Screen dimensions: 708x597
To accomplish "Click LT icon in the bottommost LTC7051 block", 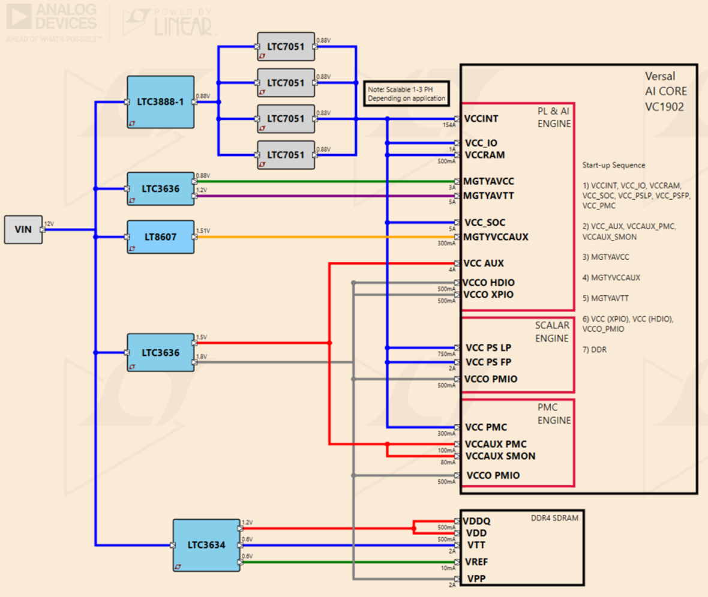I will pyautogui.click(x=262, y=164).
